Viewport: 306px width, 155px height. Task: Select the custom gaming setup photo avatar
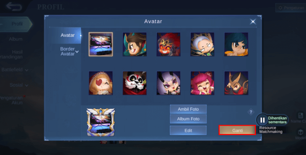101,44
